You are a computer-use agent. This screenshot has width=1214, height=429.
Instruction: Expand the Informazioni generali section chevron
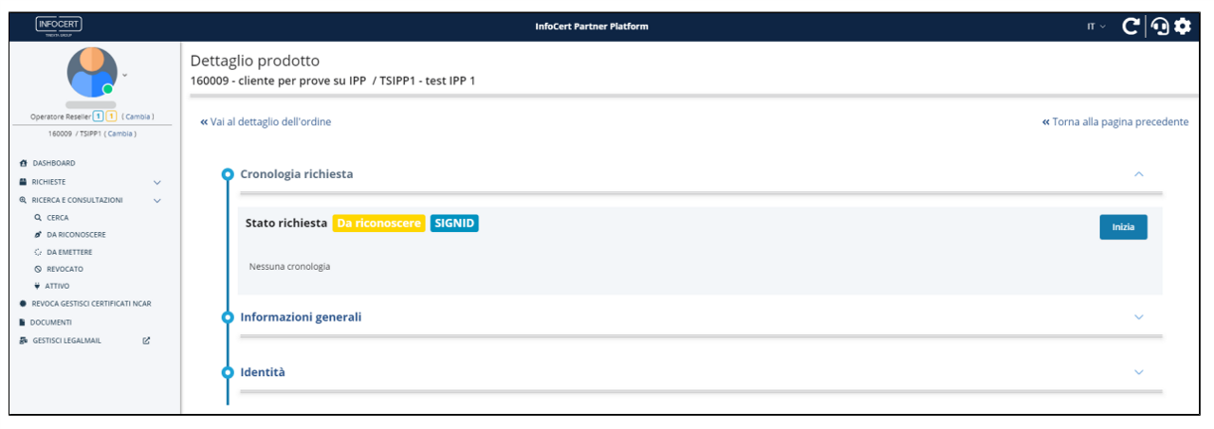(1139, 317)
